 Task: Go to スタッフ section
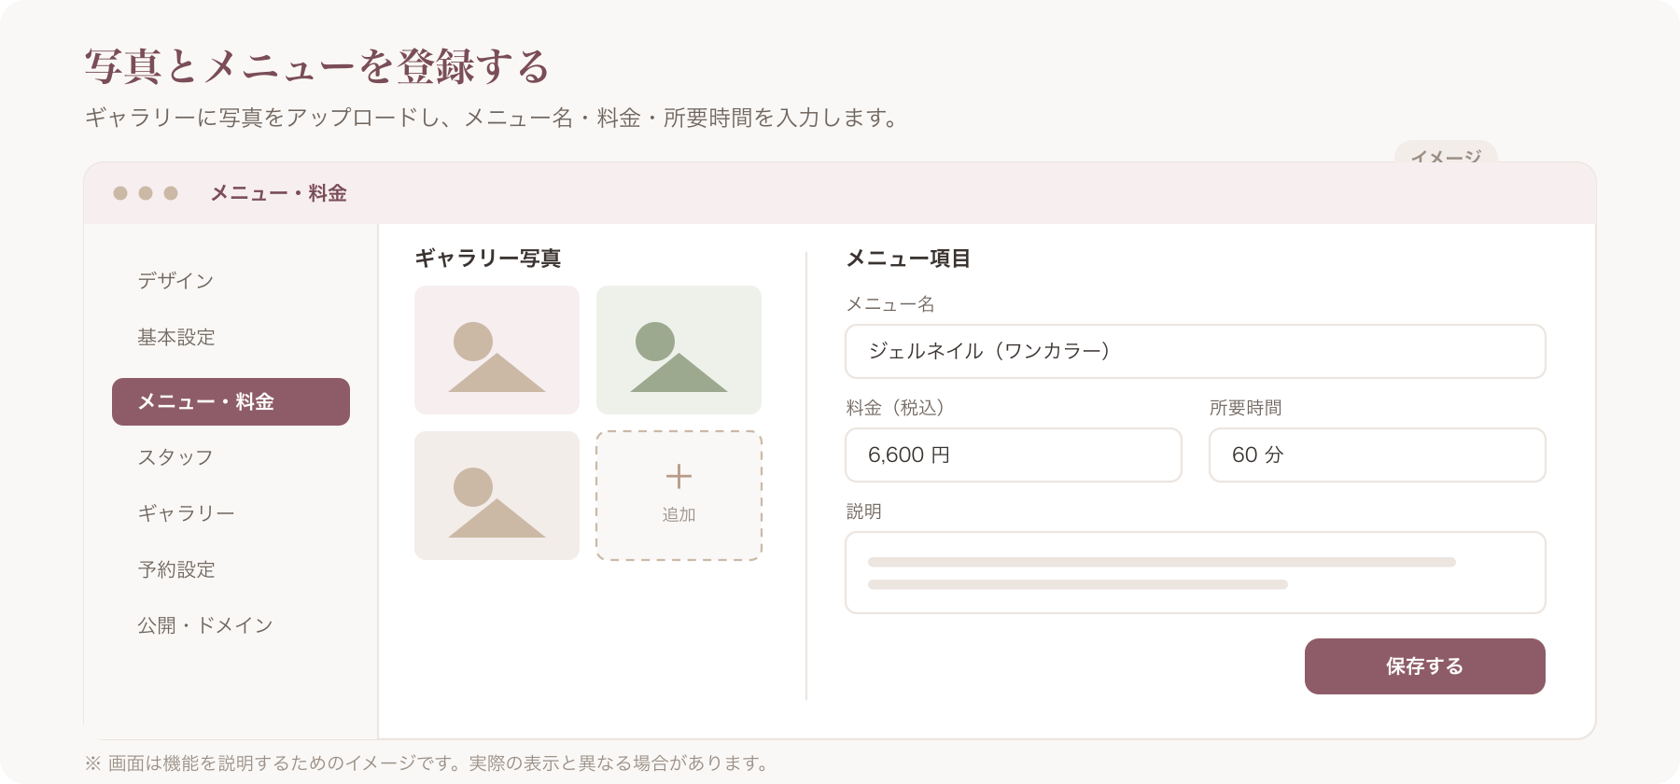(175, 457)
